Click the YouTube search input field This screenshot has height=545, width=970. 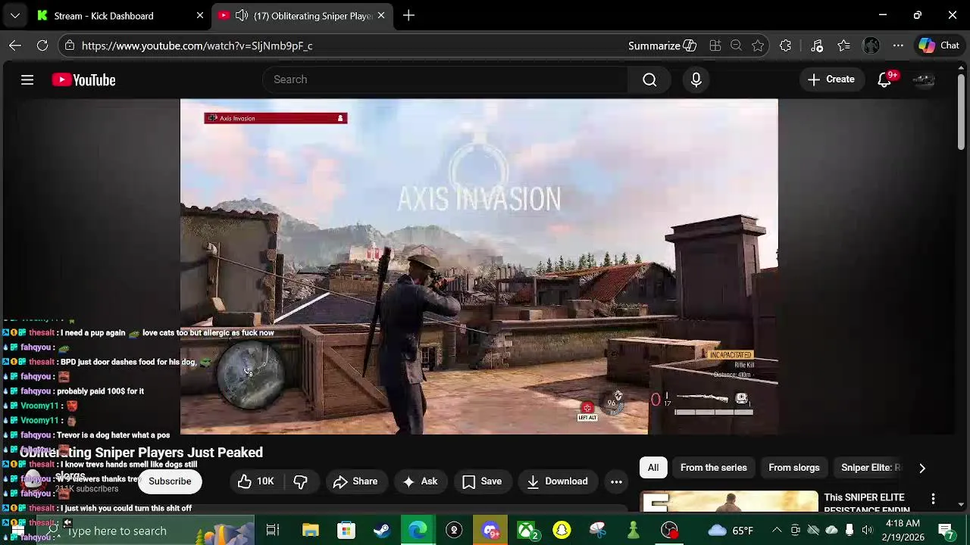[x=446, y=79]
